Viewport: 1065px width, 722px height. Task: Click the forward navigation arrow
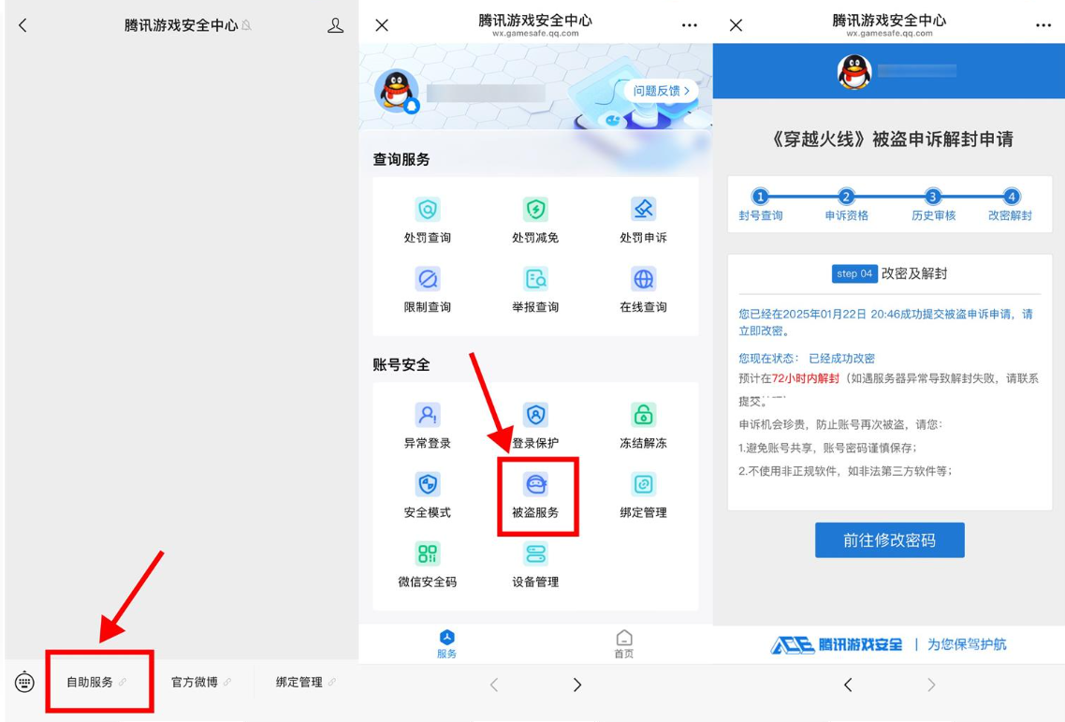click(x=576, y=684)
